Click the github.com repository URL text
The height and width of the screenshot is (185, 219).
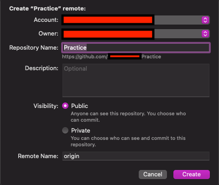tap(111, 57)
